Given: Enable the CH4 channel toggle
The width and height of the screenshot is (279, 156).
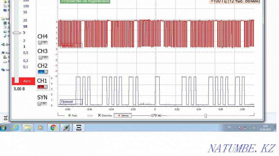Looking at the screenshot, I should click(43, 43).
